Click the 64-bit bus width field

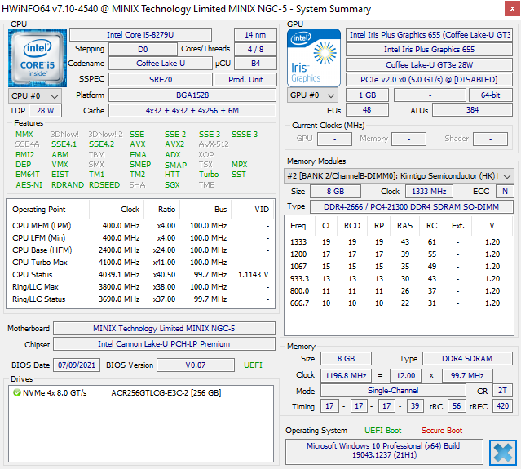tap(491, 95)
